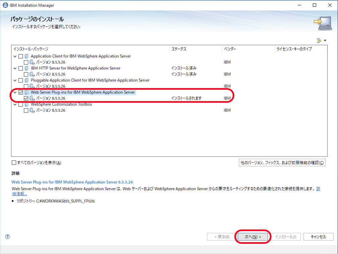
Task: Click the IBM HTTP Server package icon
Action: 26,68
